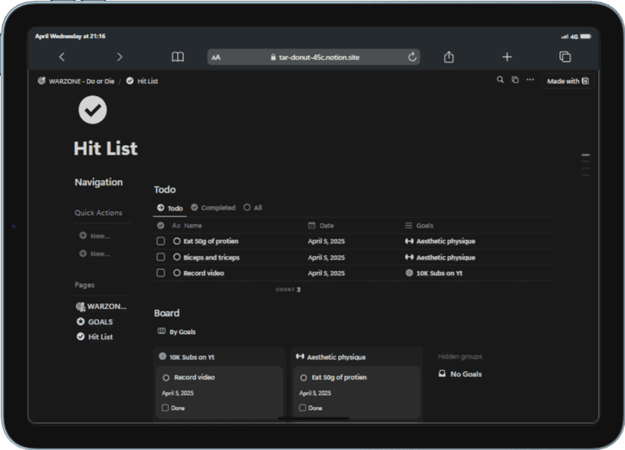Open the Safari bookmarks book icon
Viewport: 625px width, 450px height.
pos(178,57)
